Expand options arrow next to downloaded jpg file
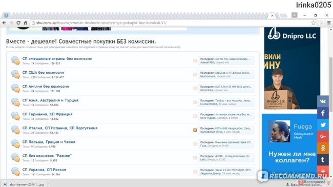 point(49,183)
